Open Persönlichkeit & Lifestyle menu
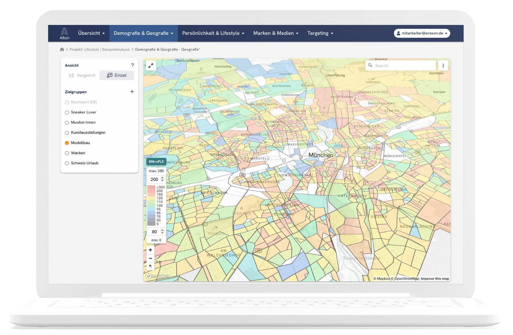 tap(213, 33)
